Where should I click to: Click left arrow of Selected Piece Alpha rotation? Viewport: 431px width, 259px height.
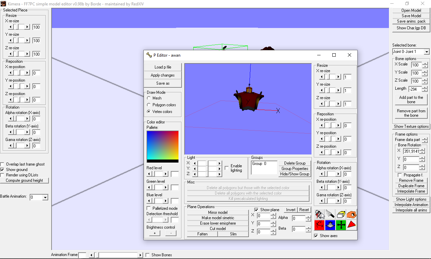(x=11, y=119)
